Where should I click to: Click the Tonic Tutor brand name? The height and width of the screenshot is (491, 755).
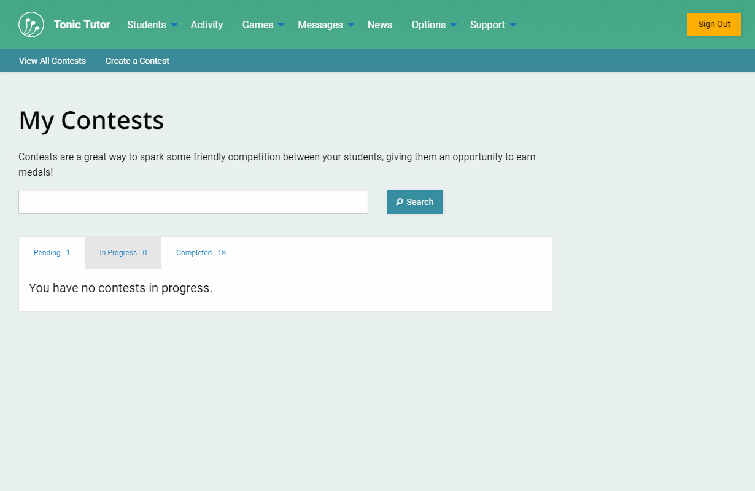82,25
